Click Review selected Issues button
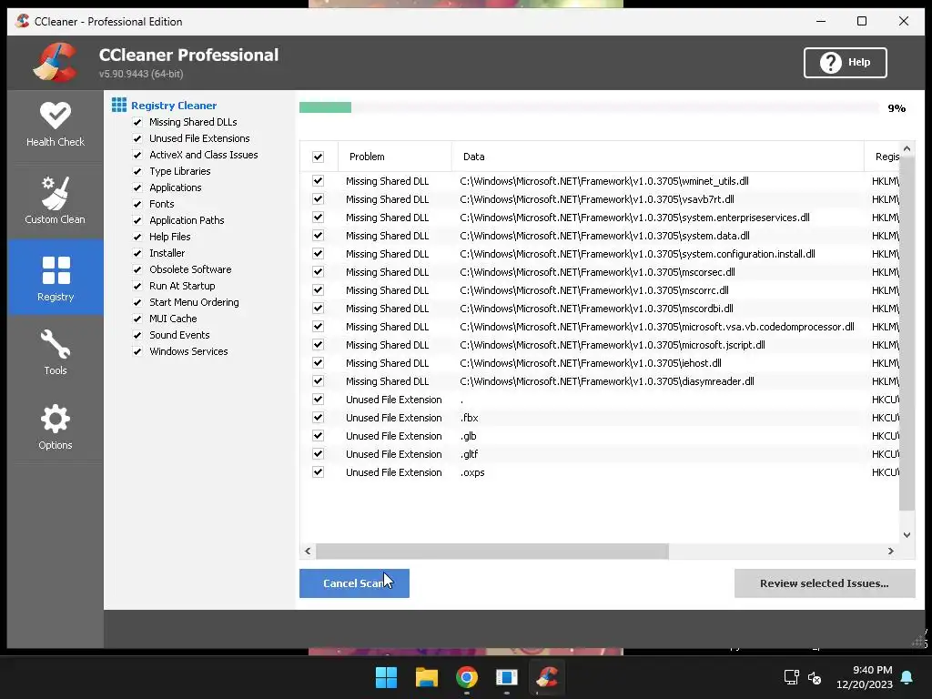The width and height of the screenshot is (932, 699). coord(825,583)
